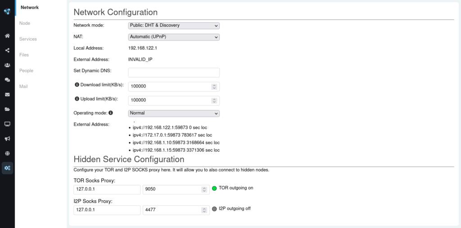Click the TOR outgoing on status text

coord(236,188)
